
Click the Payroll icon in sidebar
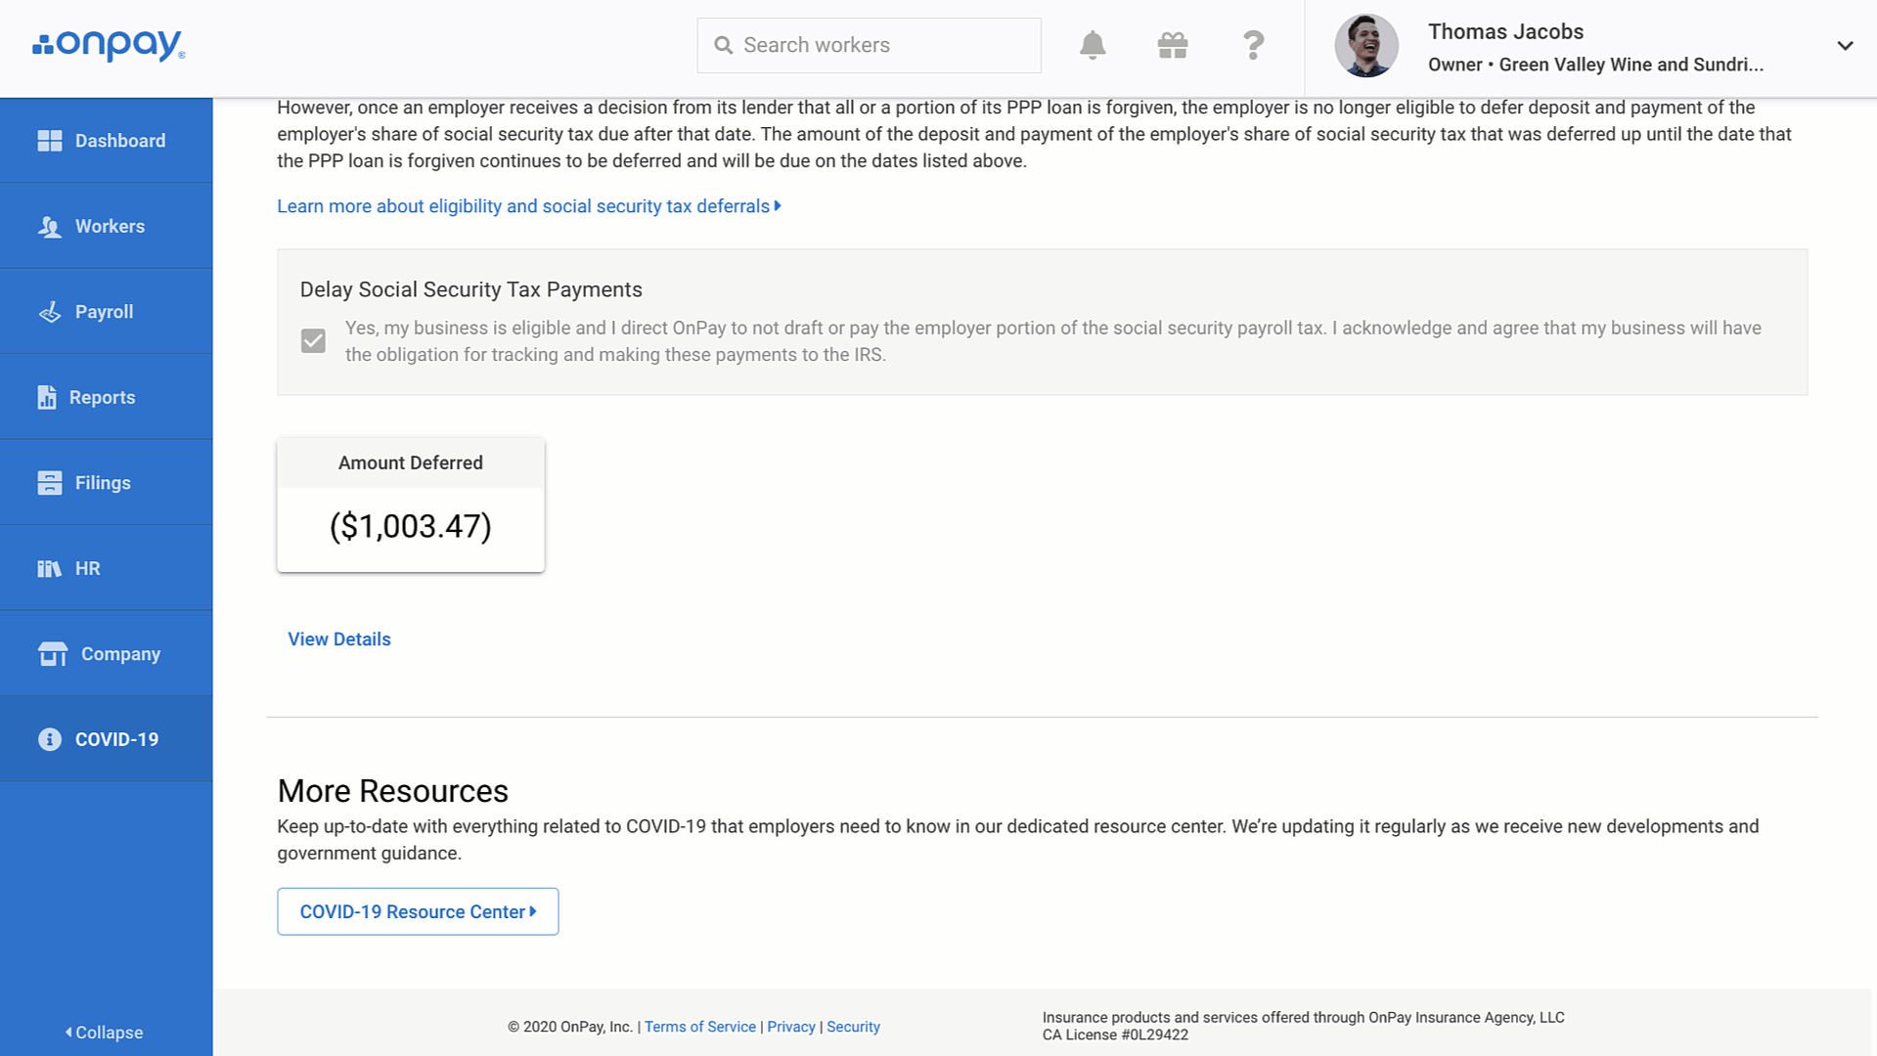(x=50, y=312)
